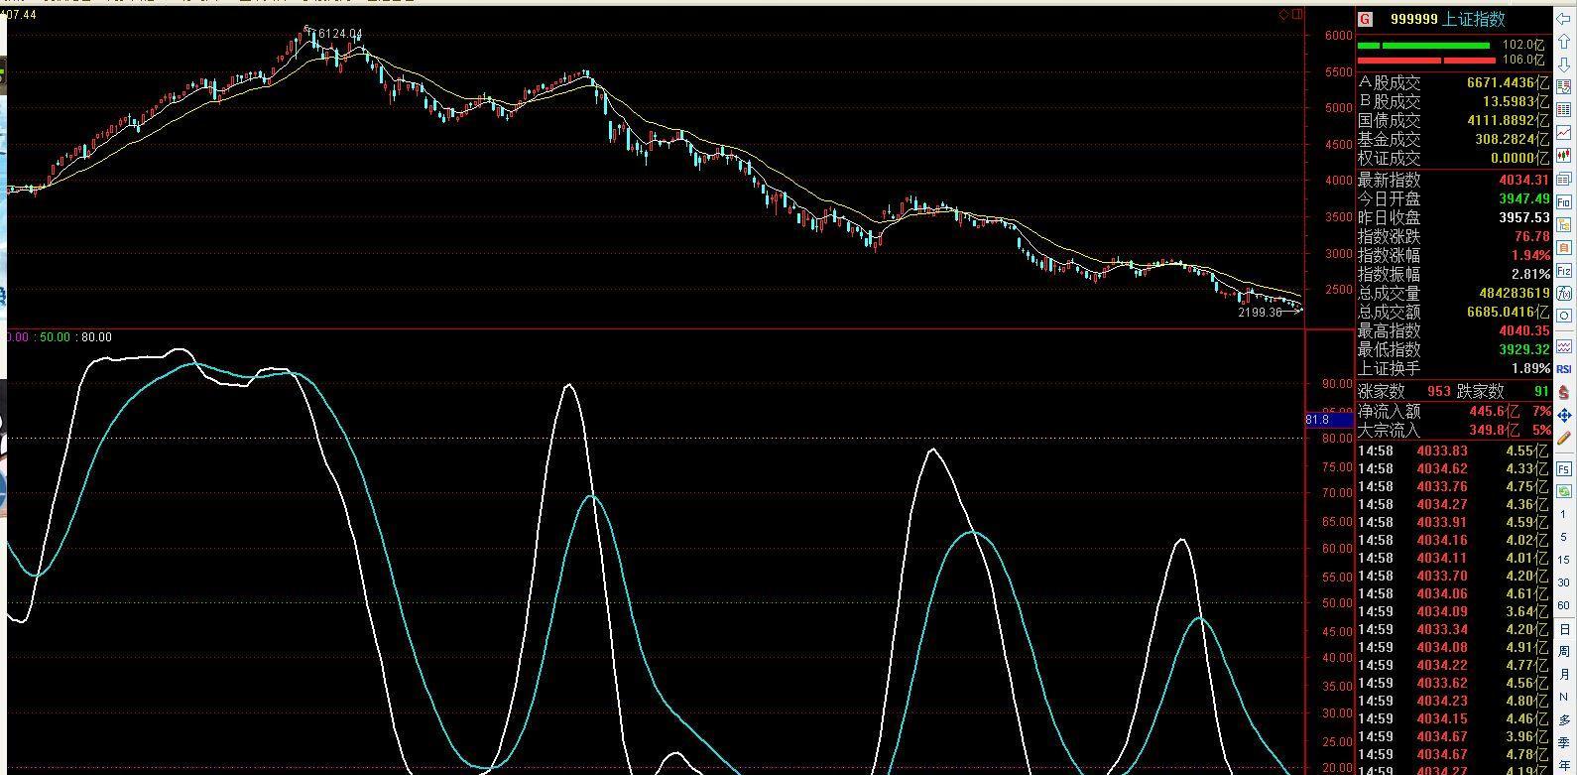Click the 大宗流入 349.8亿 row
Image resolution: width=1577 pixels, height=775 pixels.
(1453, 430)
